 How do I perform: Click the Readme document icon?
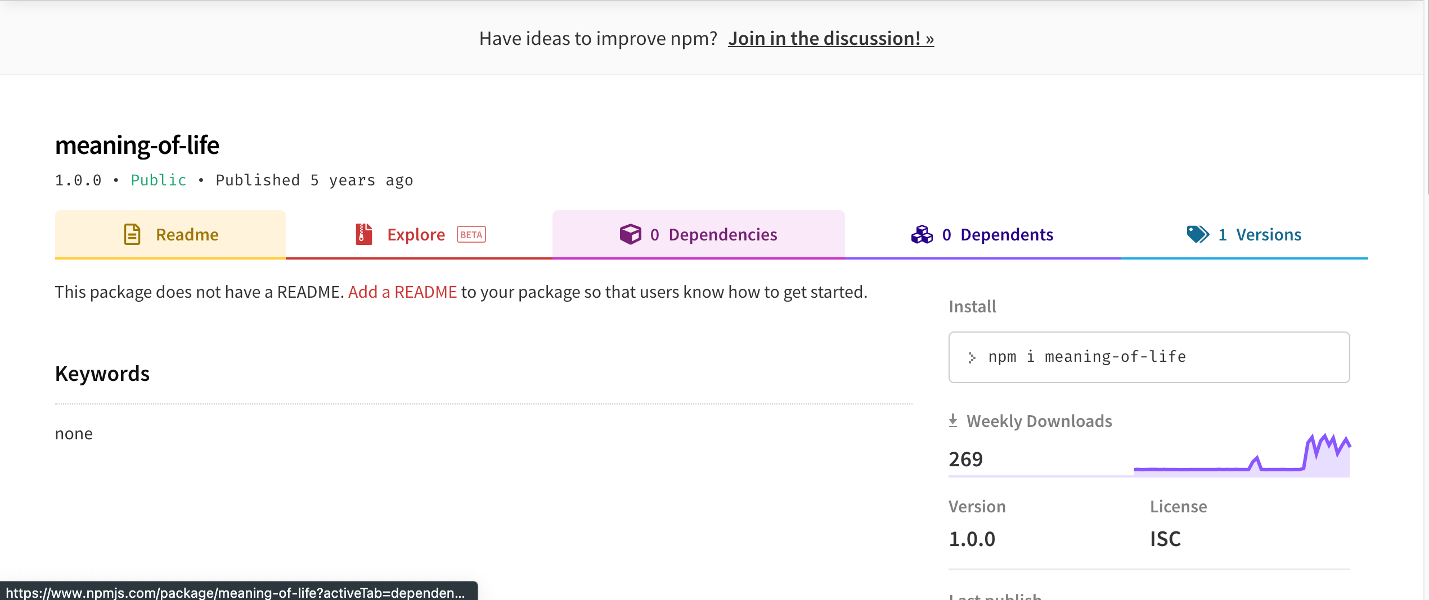click(132, 234)
